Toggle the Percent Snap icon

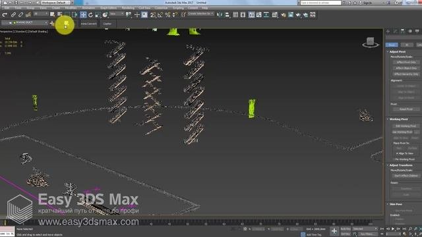click(167, 14)
